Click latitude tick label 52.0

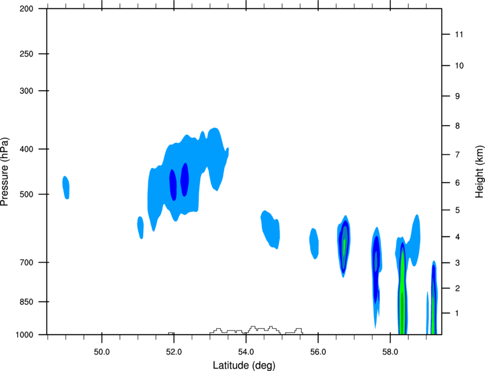pyautogui.click(x=174, y=352)
